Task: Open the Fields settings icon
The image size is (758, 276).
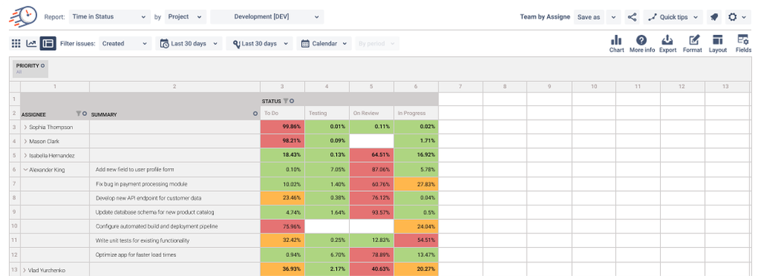Action: [743, 40]
